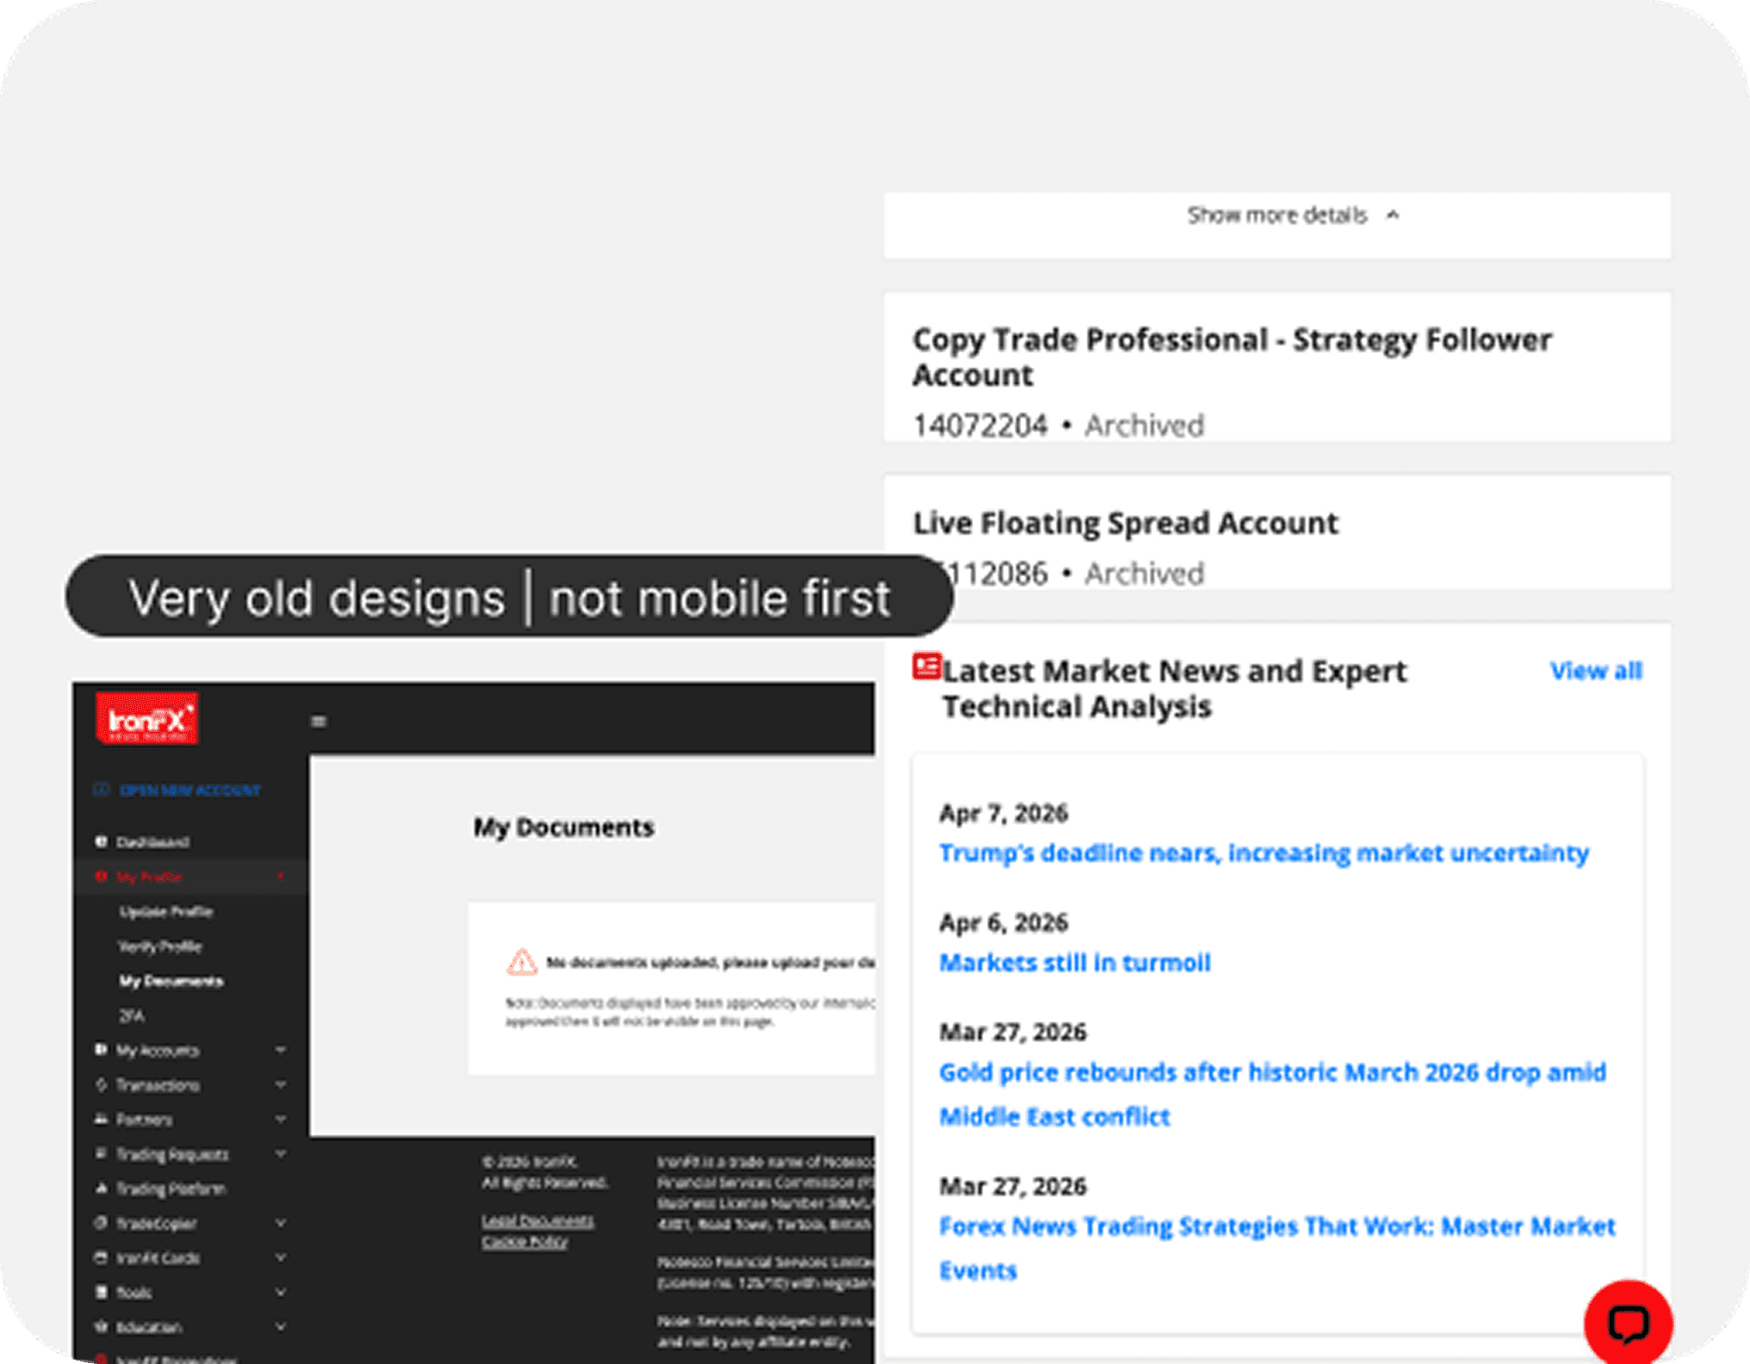Expand the TradeCopier sidebar chevron
The height and width of the screenshot is (1364, 1750).
pyautogui.click(x=281, y=1223)
